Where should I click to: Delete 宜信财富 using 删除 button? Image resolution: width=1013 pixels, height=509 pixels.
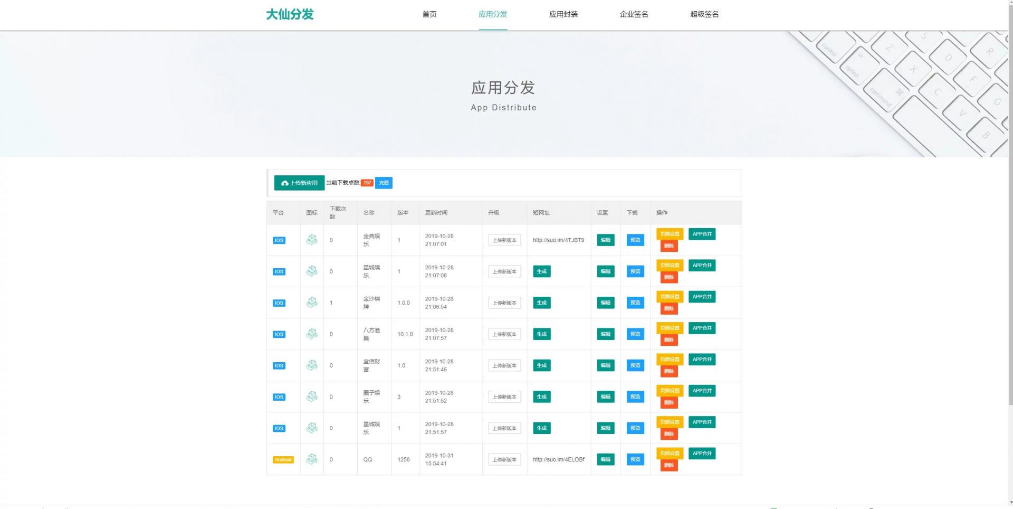click(668, 371)
